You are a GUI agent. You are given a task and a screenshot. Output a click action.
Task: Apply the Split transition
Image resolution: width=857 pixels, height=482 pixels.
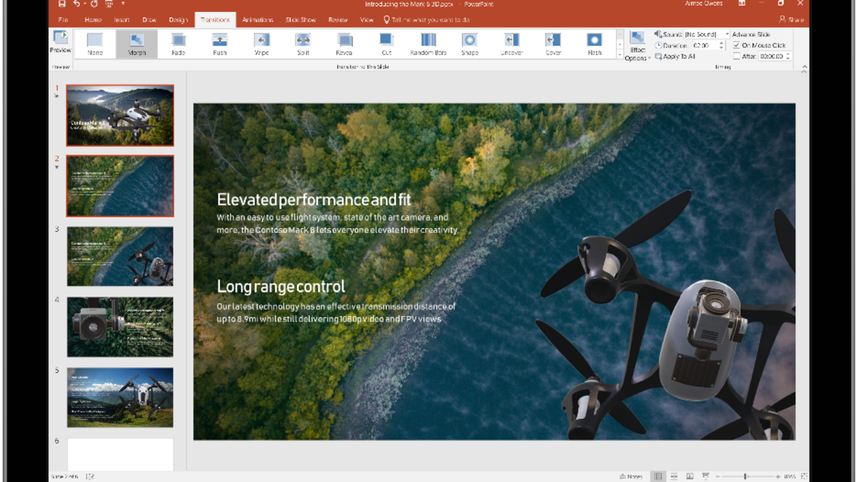coord(303,44)
